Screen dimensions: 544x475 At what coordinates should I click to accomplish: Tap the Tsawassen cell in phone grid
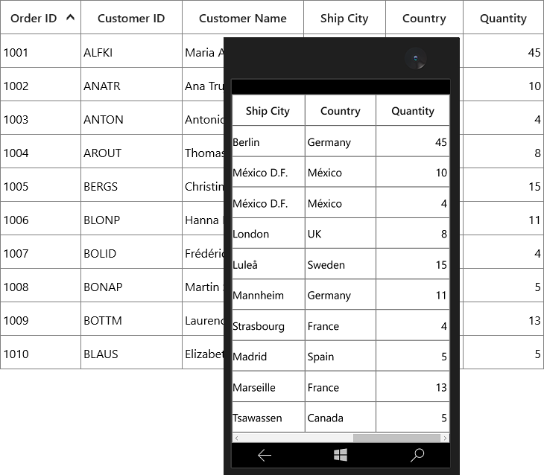268,417
